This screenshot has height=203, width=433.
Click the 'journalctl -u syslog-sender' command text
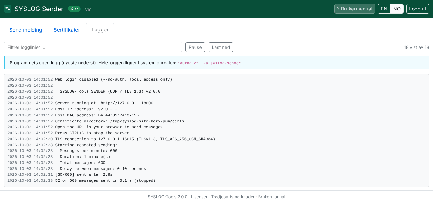pos(209,63)
